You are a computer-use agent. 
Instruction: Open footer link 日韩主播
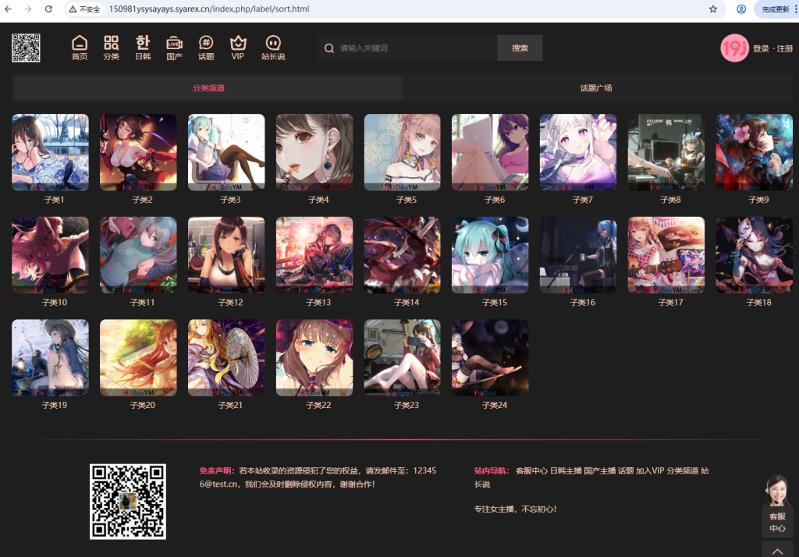[566, 470]
